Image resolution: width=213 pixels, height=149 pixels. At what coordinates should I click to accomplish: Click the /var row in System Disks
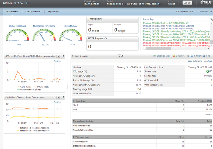tap(142, 109)
